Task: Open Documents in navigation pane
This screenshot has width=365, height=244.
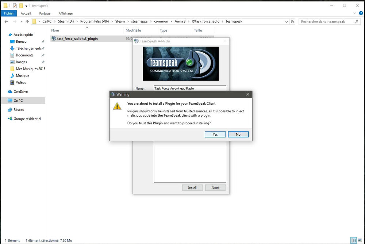Action: (x=24, y=55)
